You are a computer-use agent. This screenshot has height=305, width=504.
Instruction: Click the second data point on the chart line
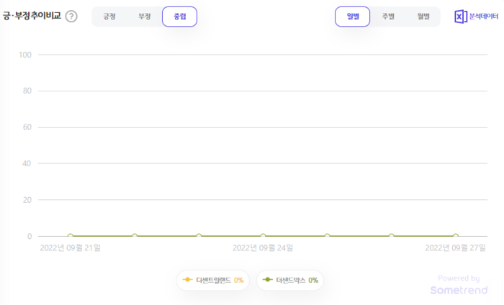click(135, 236)
